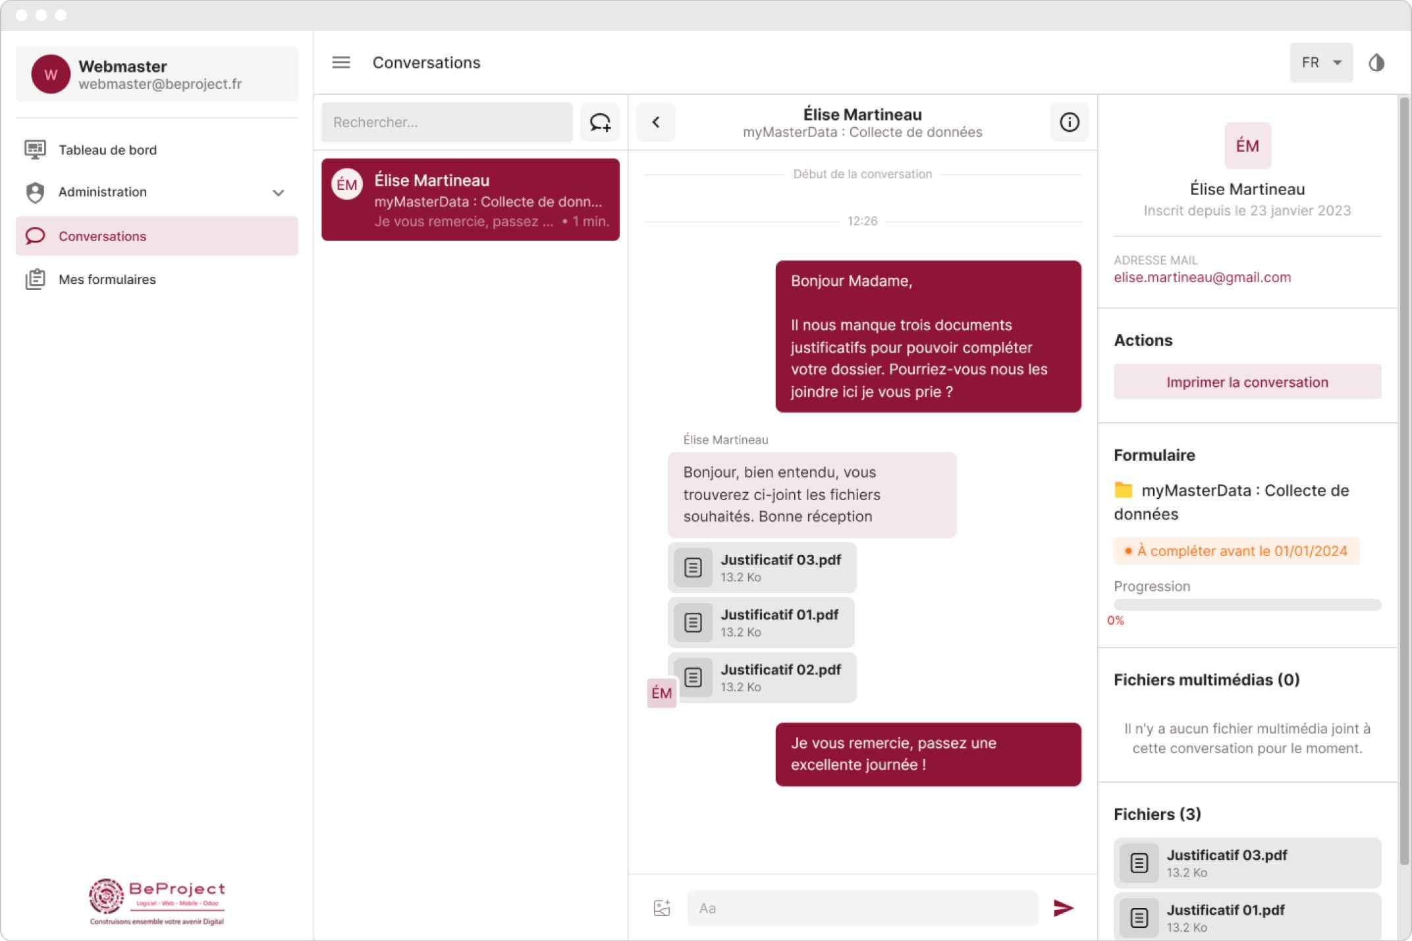Download Justificatif 03.pdf from the chat

point(761,567)
